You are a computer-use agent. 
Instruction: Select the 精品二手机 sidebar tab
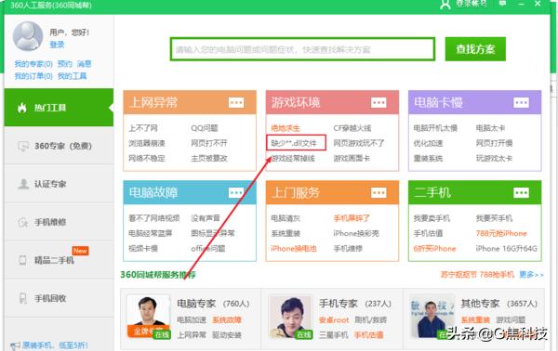59,260
